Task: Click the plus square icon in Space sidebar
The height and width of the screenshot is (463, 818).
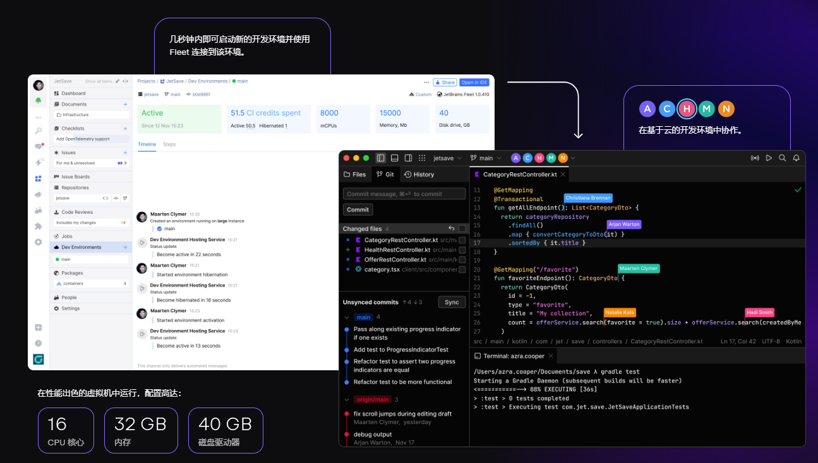Action: 39,327
